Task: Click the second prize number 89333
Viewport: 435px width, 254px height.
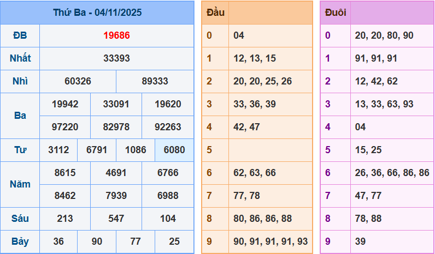Action: 155,81
